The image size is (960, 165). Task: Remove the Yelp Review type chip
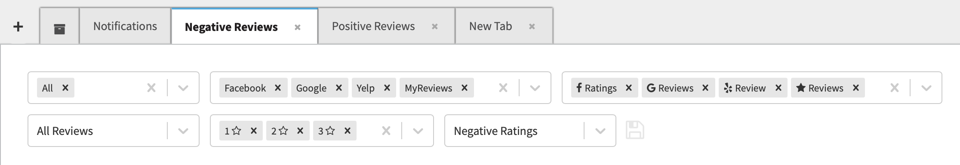coord(778,88)
